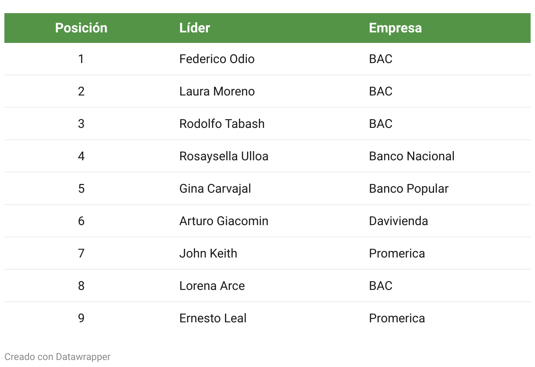Select the Gina Carvajal entry
535x367 pixels.
tap(215, 189)
